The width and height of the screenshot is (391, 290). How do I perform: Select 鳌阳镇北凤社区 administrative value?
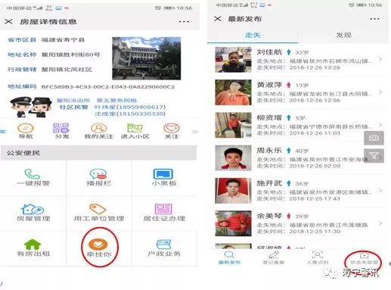pos(67,70)
